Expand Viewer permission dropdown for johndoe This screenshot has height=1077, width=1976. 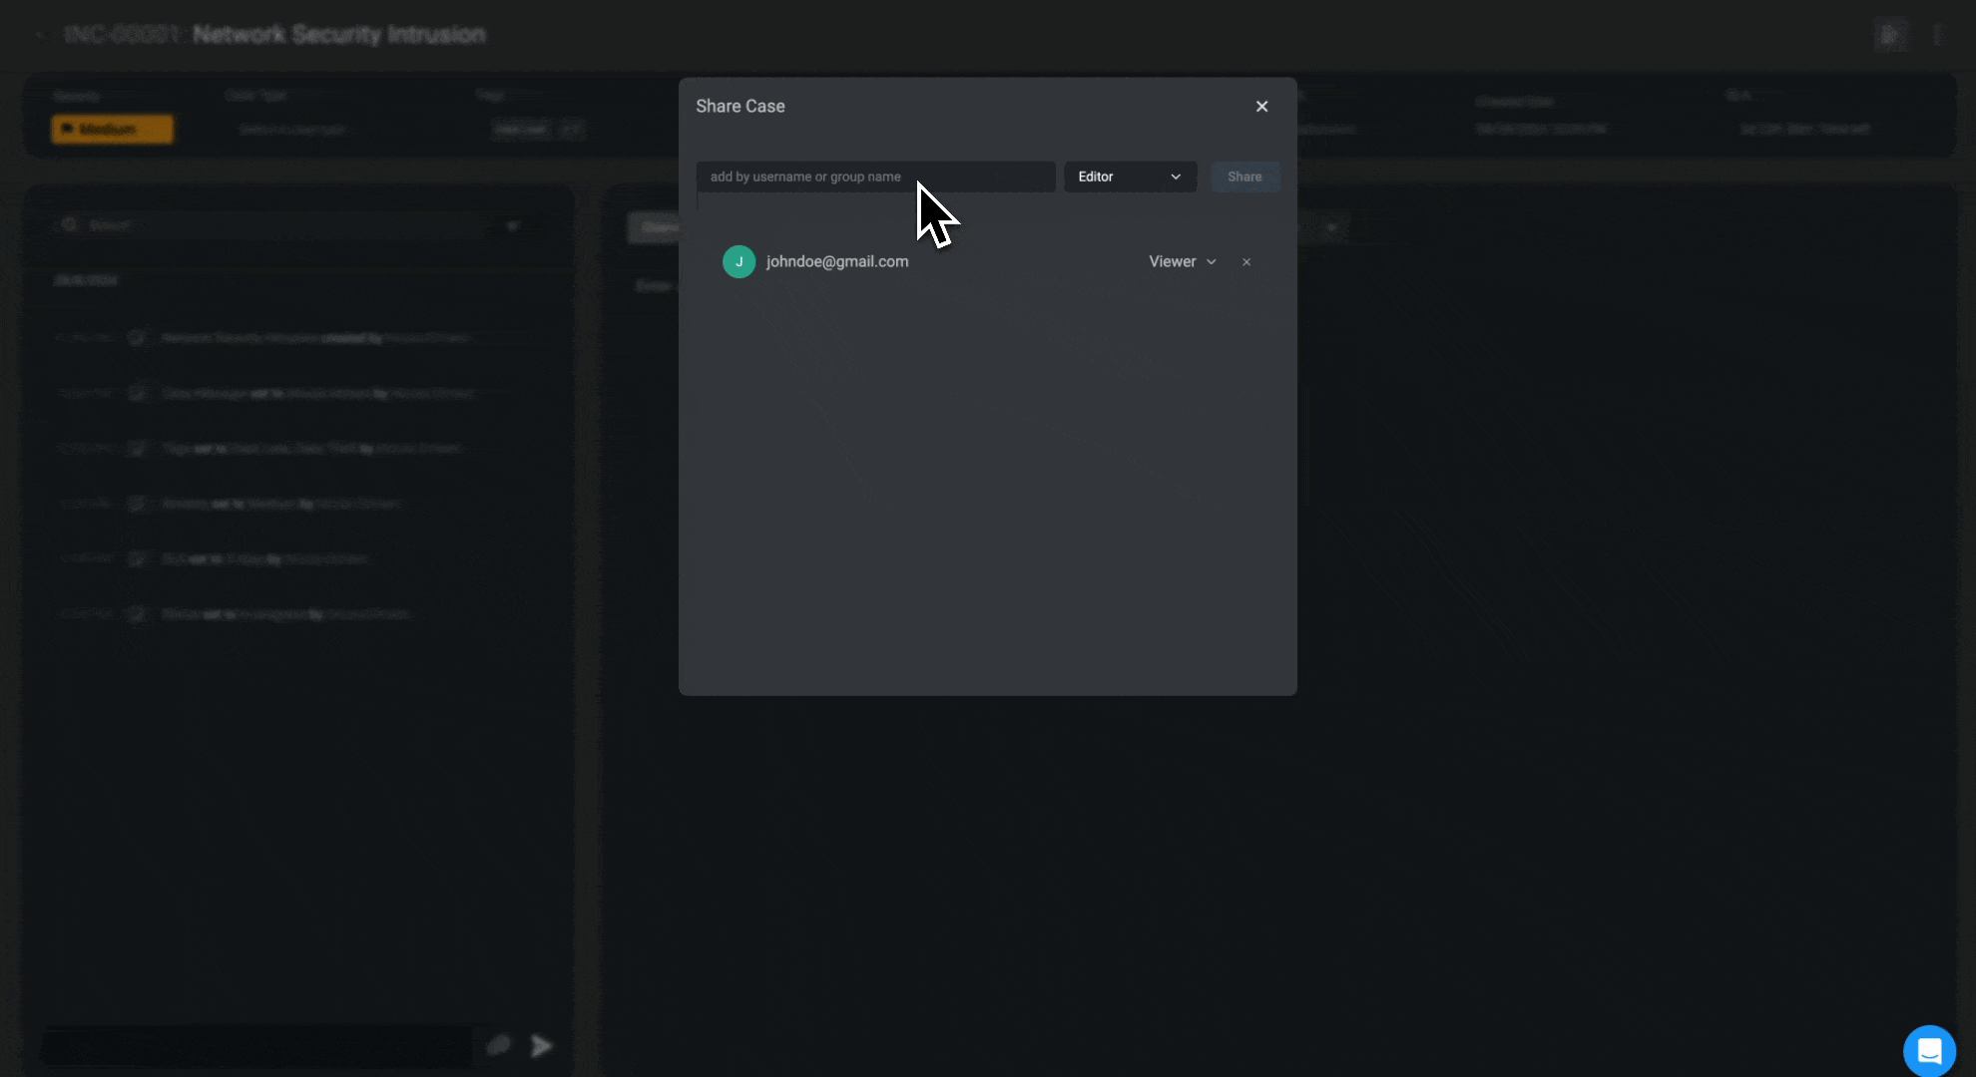[x=1183, y=261]
